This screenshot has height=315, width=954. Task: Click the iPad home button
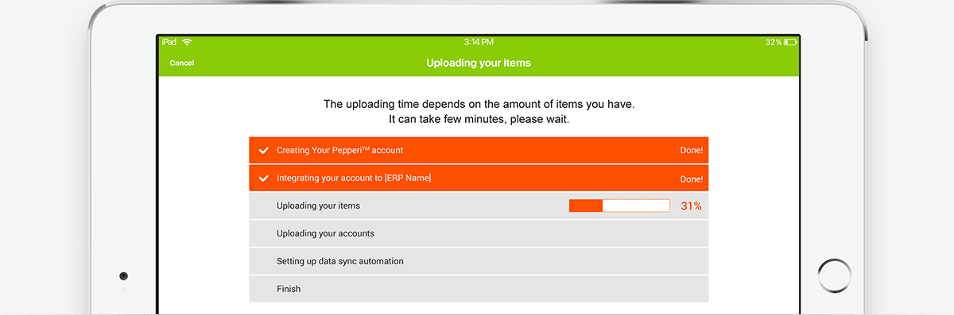coord(834,275)
